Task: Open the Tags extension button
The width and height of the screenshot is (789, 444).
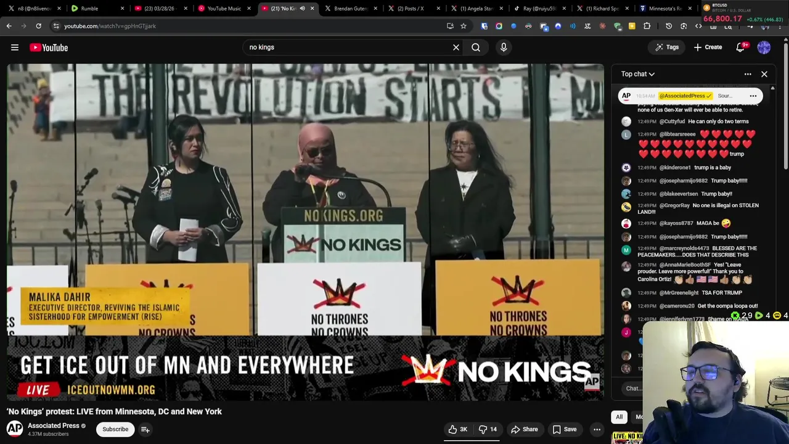Action: (667, 47)
